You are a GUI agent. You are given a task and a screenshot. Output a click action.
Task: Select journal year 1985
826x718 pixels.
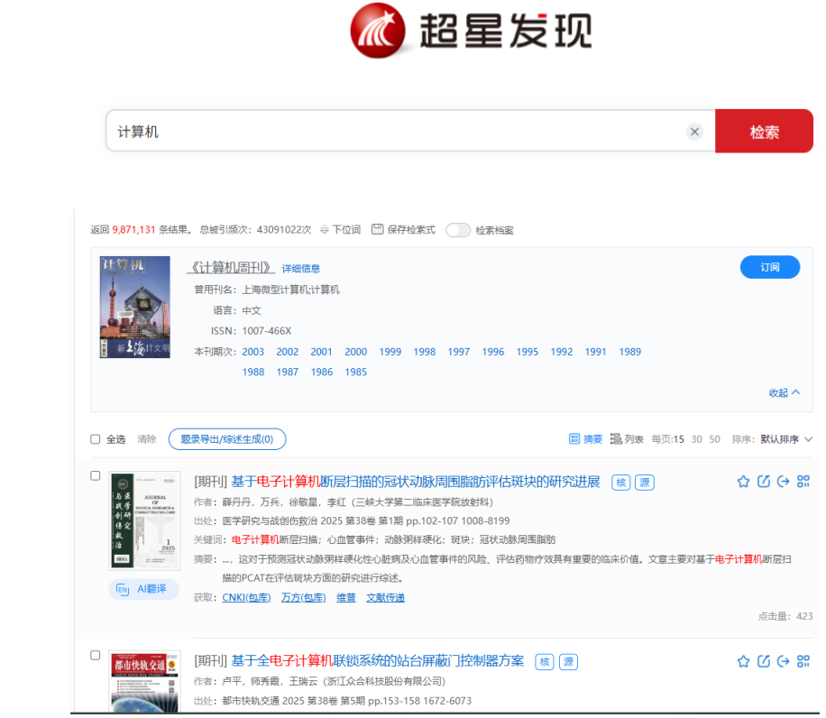[x=355, y=372]
